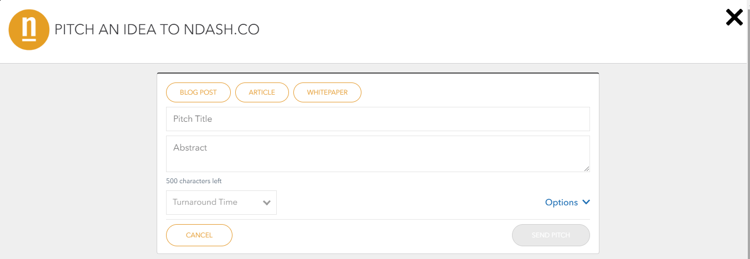750x259 pixels.
Task: Click the Abstract box resize grip
Action: (x=587, y=169)
